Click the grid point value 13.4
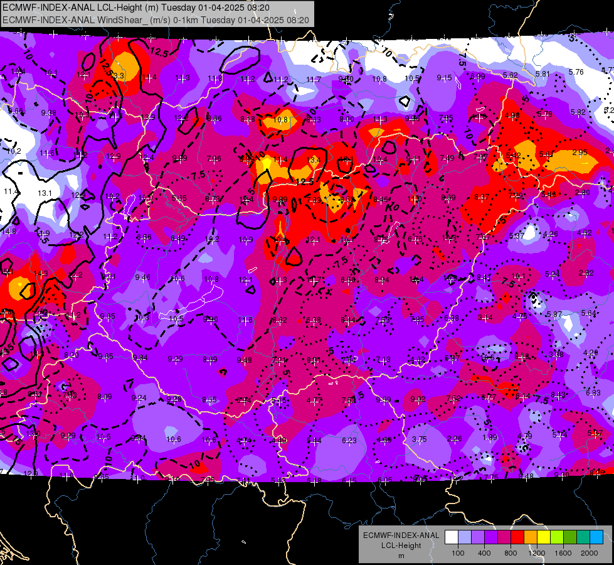The width and height of the screenshot is (614, 565). click(x=313, y=159)
